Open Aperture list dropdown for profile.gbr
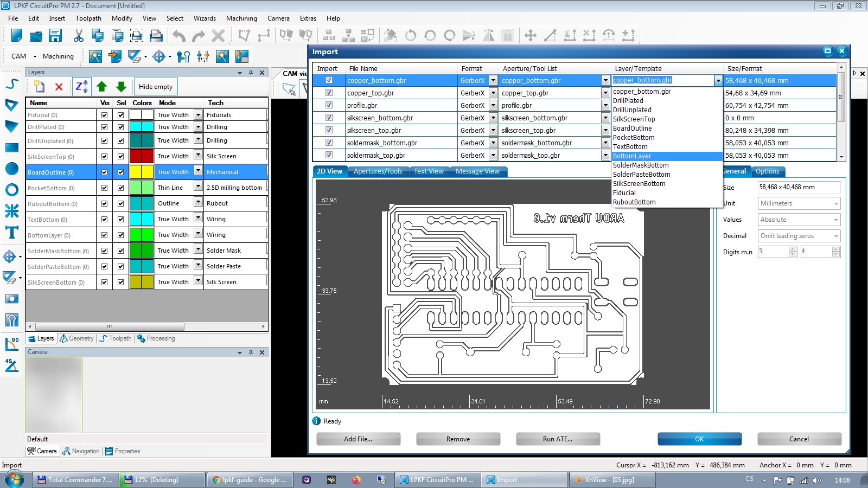 [605, 105]
